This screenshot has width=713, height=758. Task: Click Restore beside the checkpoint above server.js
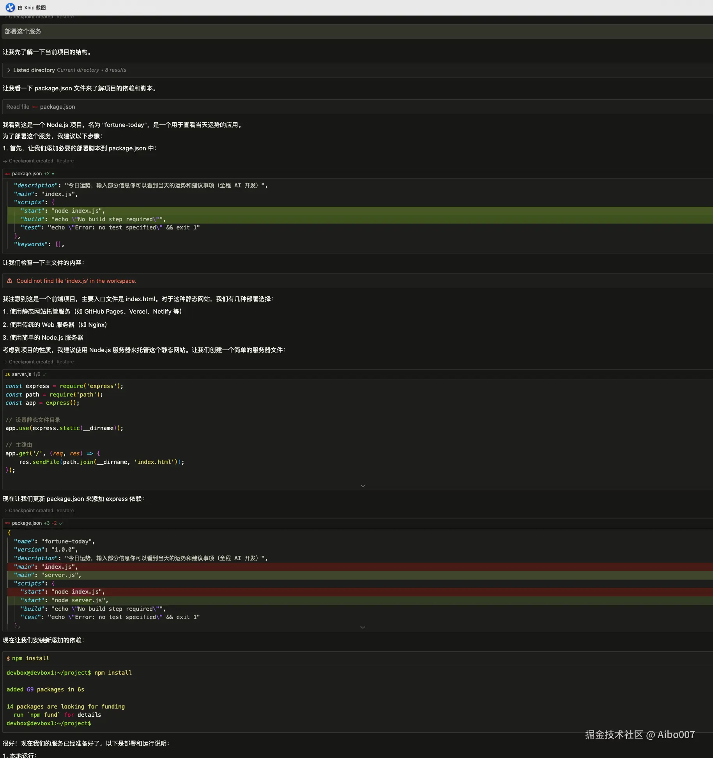click(65, 362)
